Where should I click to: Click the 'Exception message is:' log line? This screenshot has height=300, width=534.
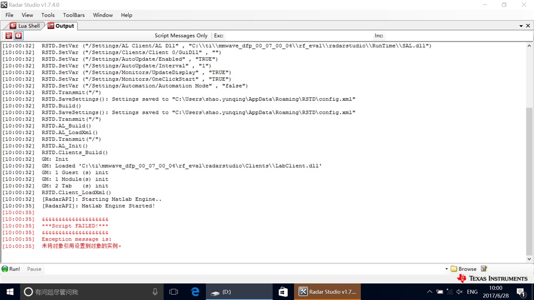tap(76, 239)
